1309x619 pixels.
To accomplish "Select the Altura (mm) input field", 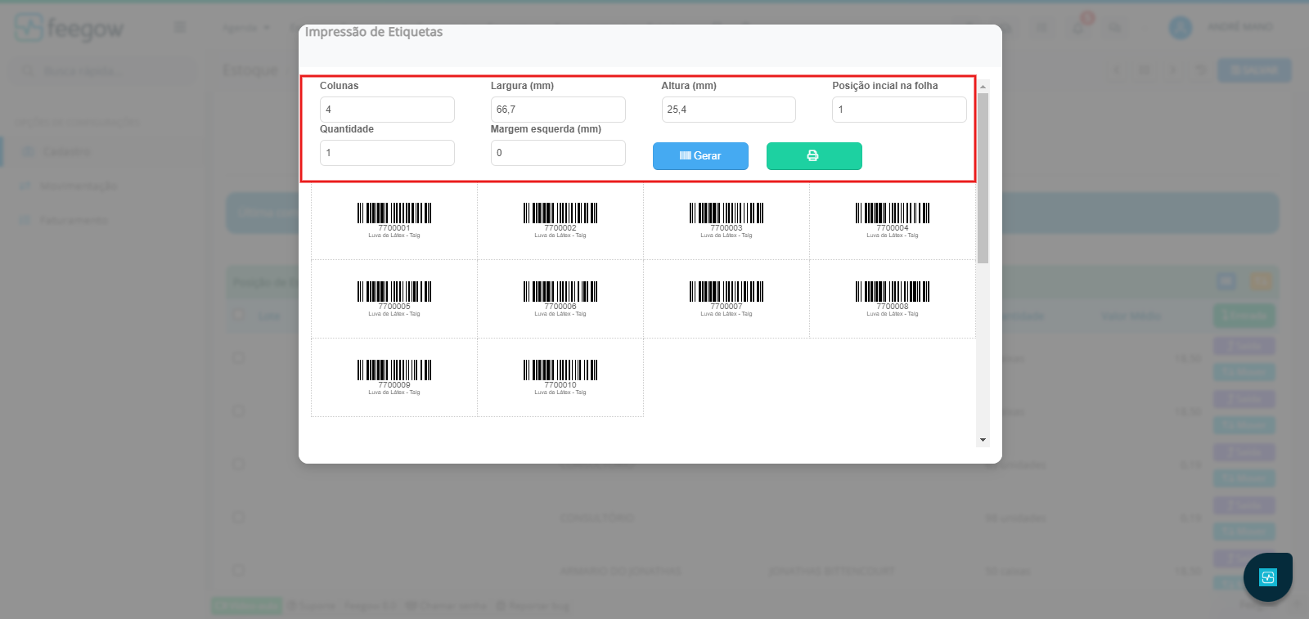I will [x=728, y=110].
